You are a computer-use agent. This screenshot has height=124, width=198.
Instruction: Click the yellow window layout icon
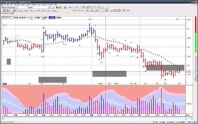(x=119, y=10)
